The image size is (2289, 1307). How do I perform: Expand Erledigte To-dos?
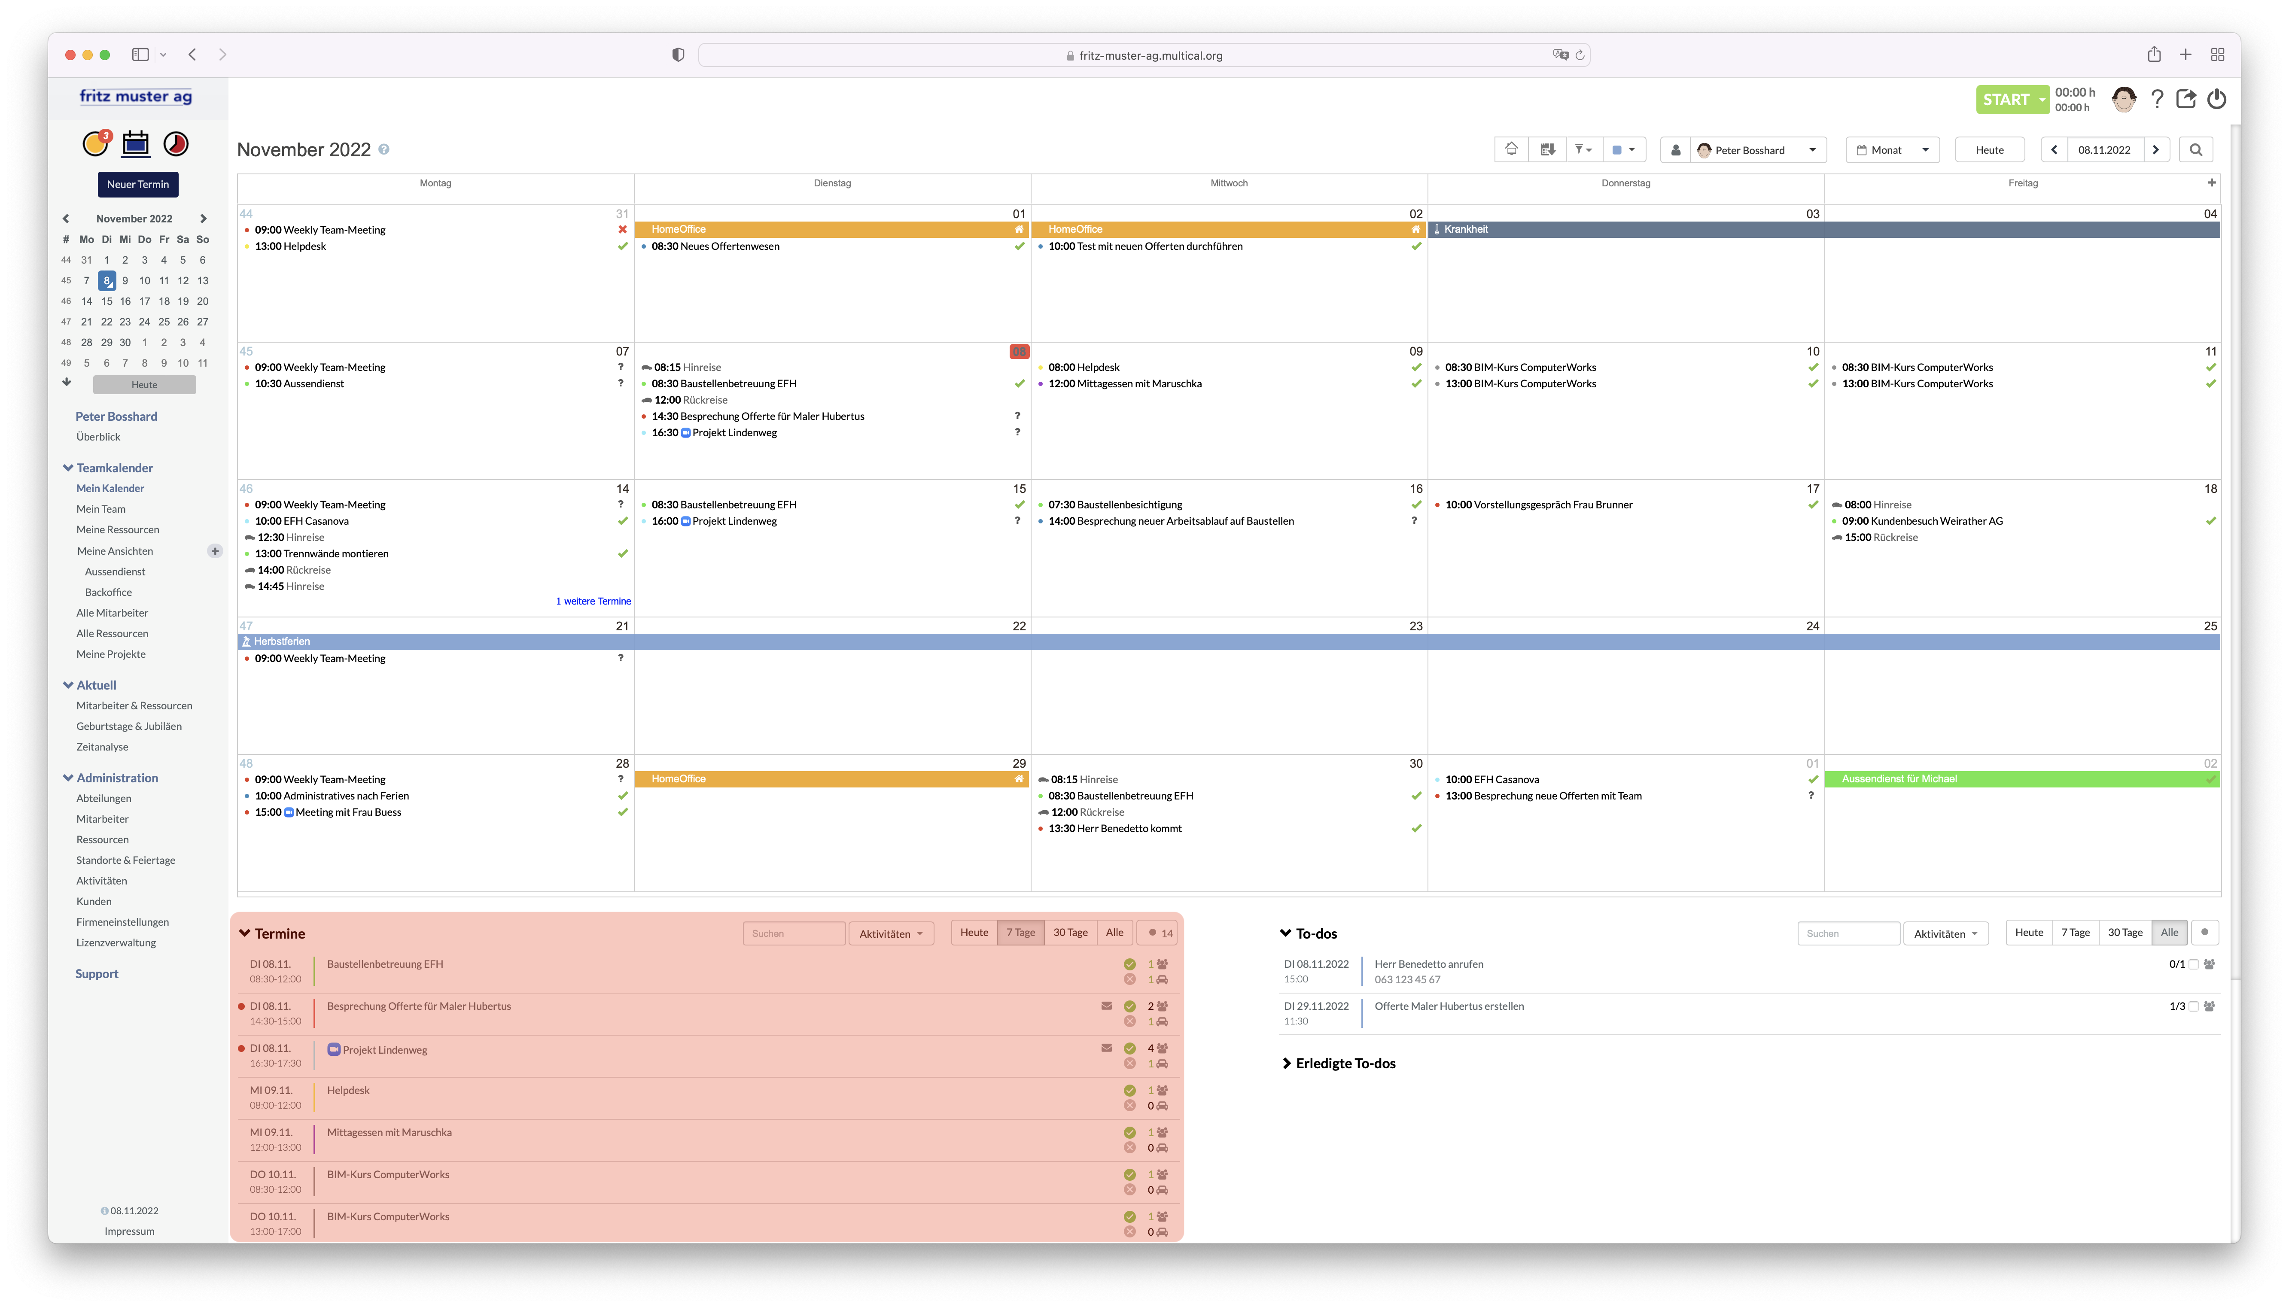(1285, 1064)
